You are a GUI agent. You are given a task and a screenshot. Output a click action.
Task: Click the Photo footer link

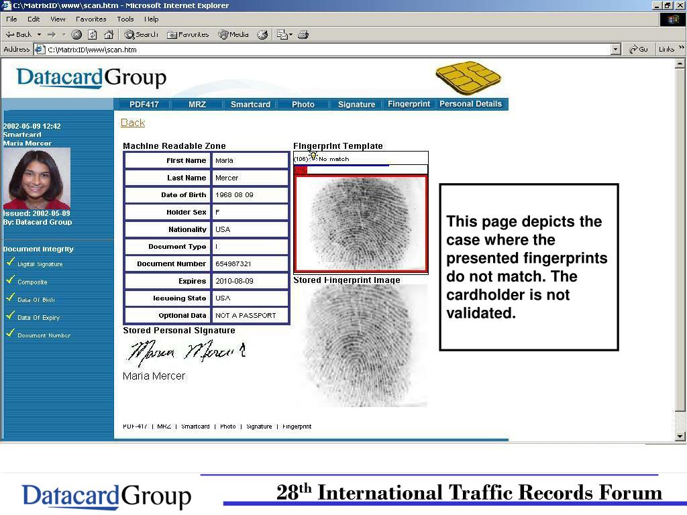[228, 426]
